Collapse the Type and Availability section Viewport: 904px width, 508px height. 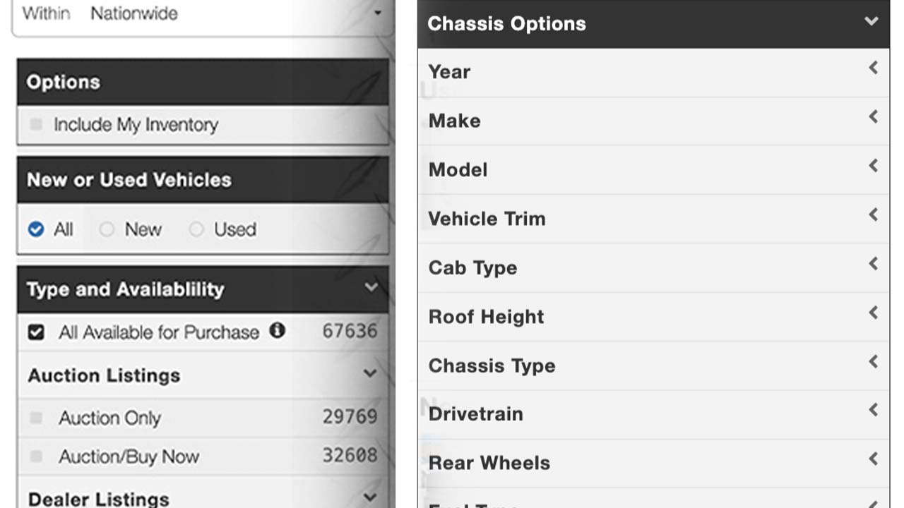point(371,287)
